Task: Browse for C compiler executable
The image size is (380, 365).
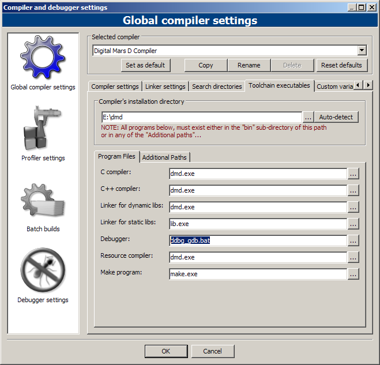Action: click(x=353, y=174)
